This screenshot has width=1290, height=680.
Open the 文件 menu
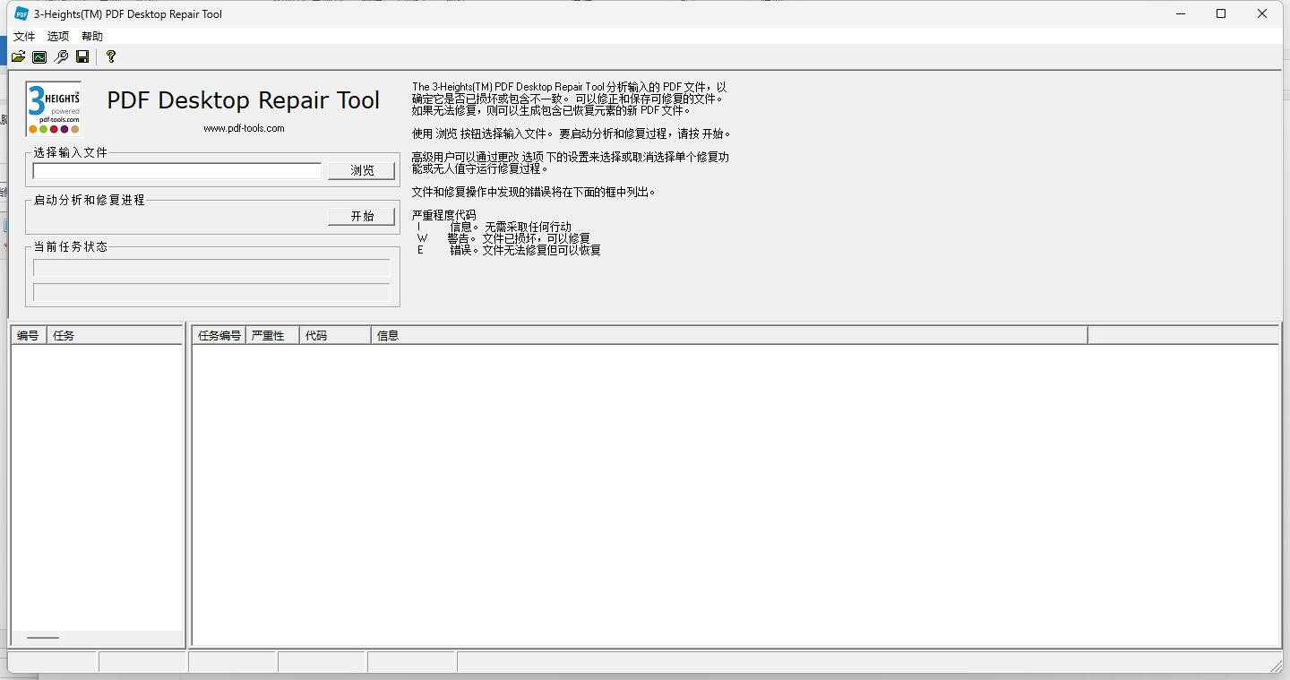(24, 36)
